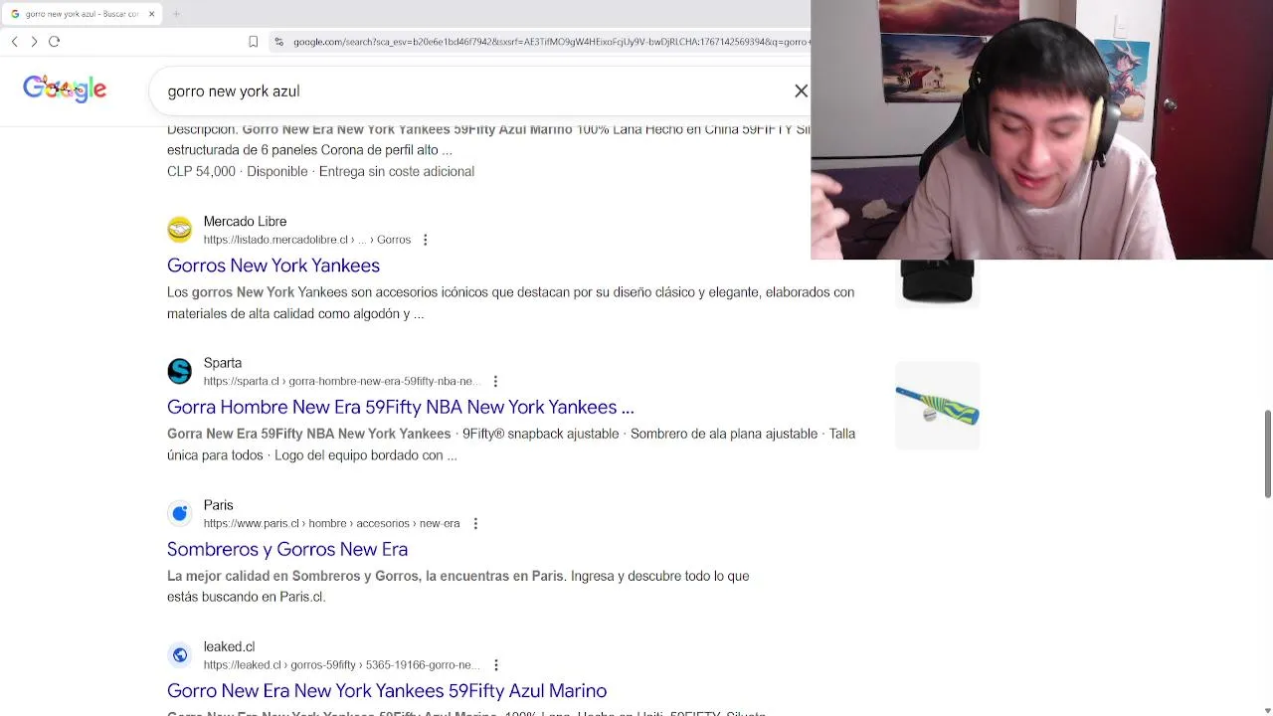Open more options for Mercado Libre result

[425, 240]
